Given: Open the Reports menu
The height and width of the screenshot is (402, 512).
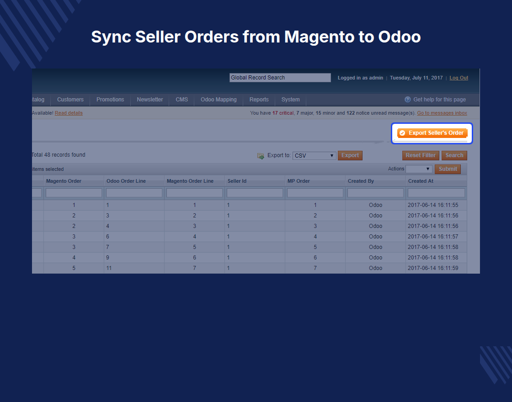Looking at the screenshot, I should 259,100.
